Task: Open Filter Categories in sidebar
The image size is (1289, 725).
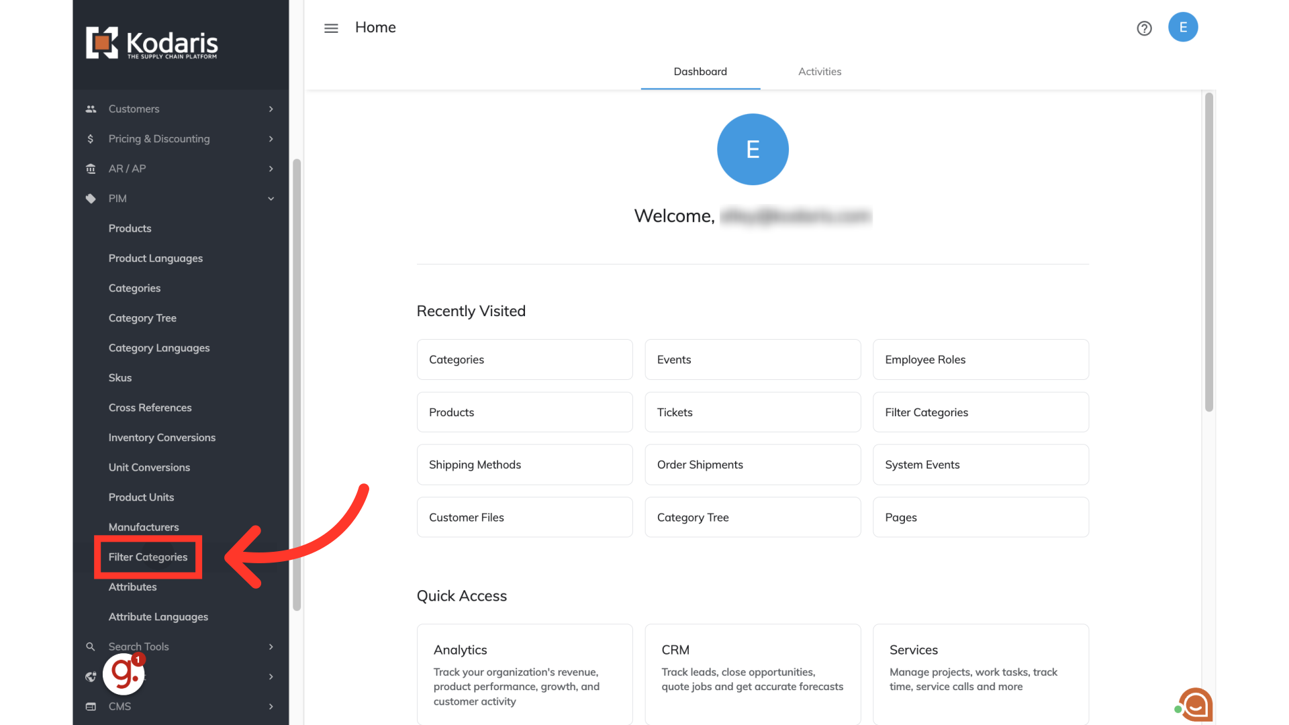Action: point(148,557)
